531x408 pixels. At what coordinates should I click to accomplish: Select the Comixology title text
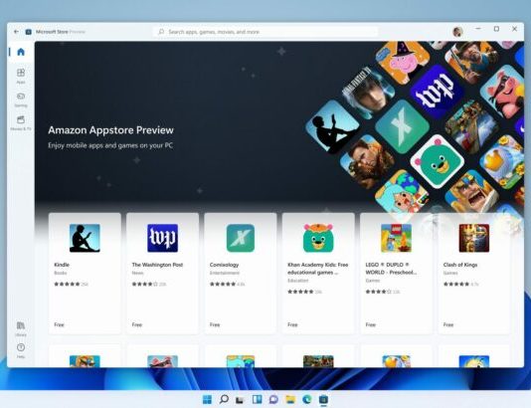pyautogui.click(x=224, y=265)
